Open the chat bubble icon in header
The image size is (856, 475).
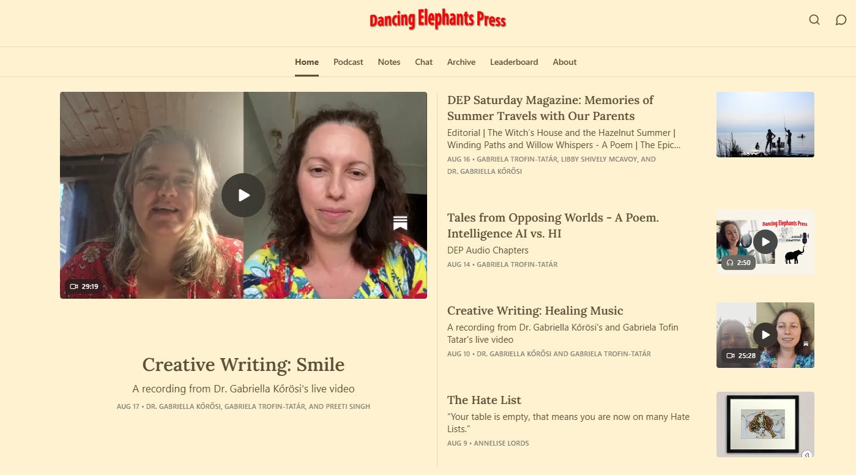841,20
